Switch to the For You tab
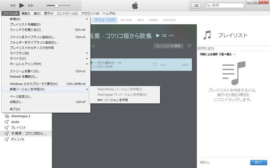Screen dimensions: 270x168 (x=126, y=20)
